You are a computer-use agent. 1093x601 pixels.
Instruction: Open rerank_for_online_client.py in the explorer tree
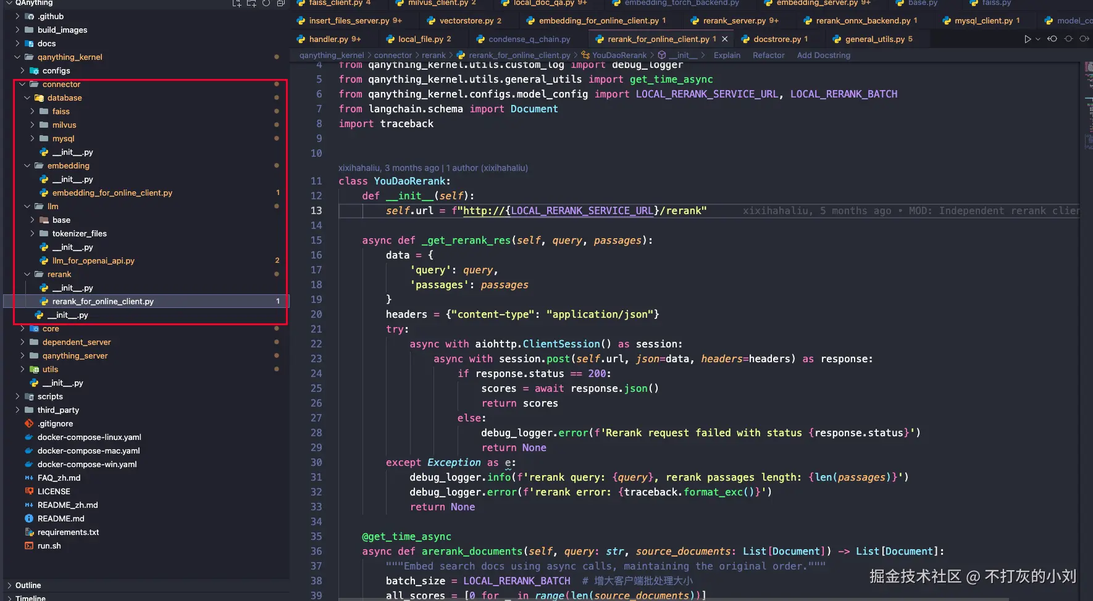coord(146,302)
